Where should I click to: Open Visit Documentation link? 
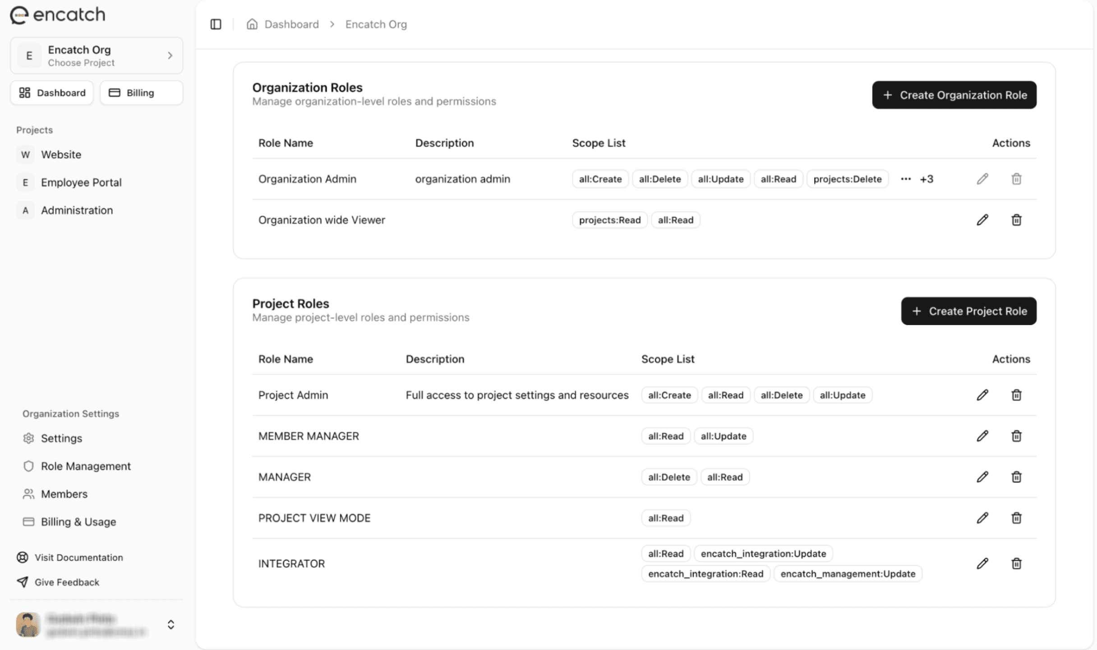pyautogui.click(x=78, y=557)
